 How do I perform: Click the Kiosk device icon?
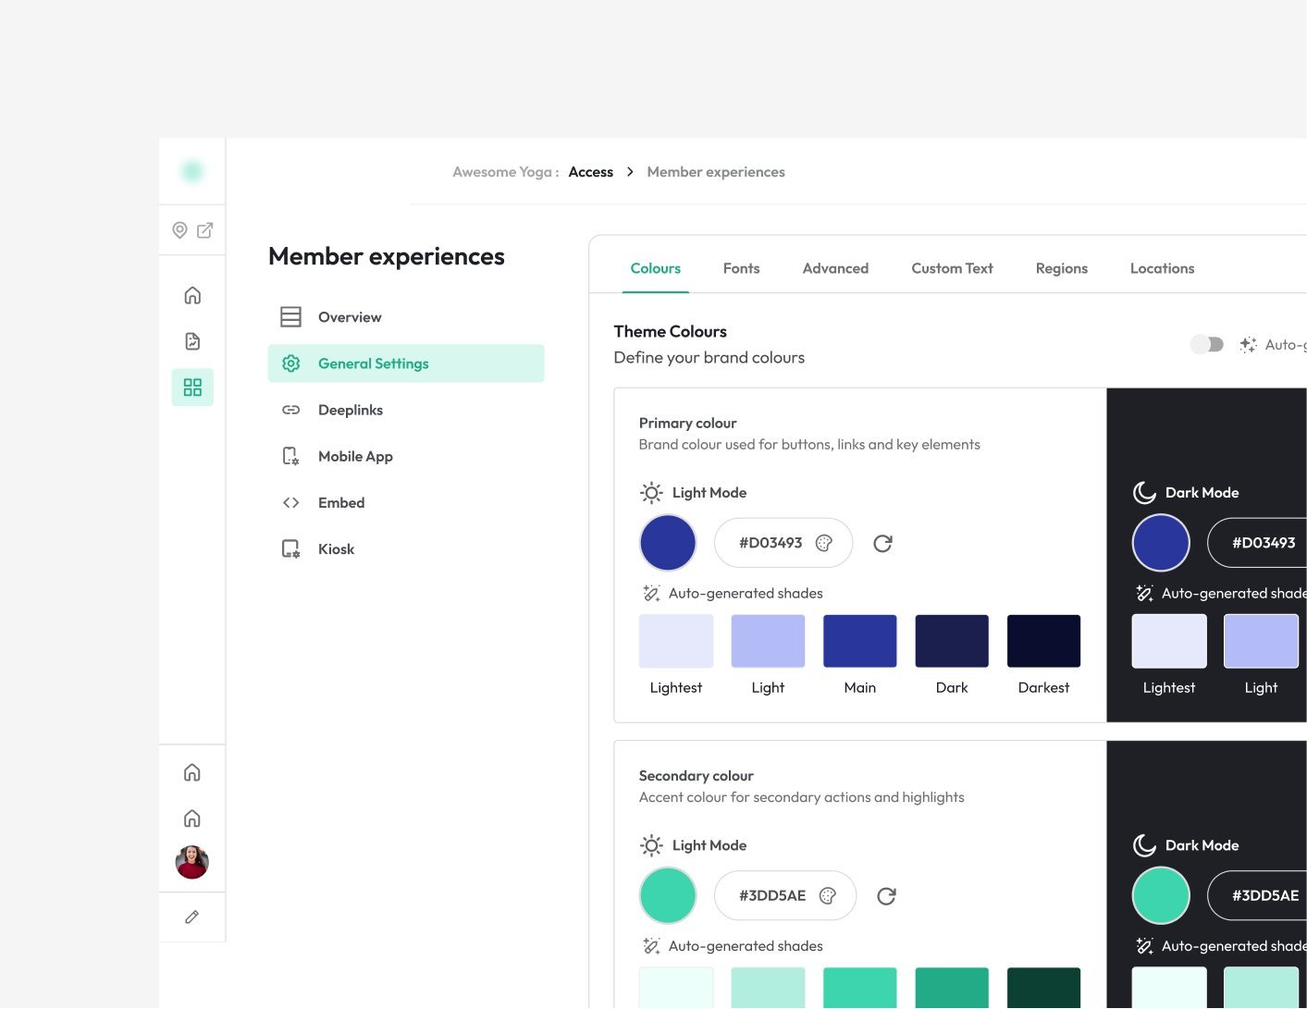click(290, 549)
